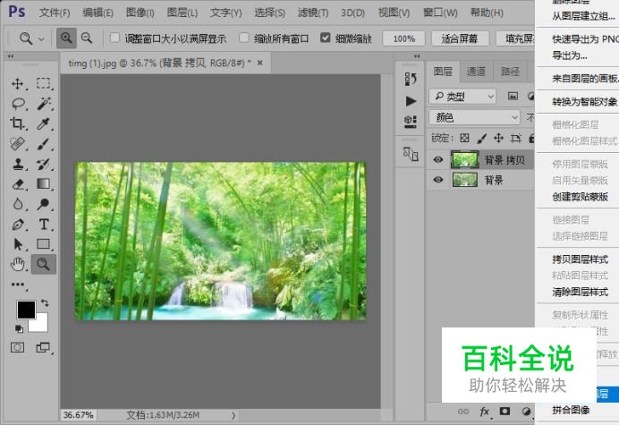Viewport: 619px width, 425px height.
Task: Open the 颜色 blend mode dropdown
Action: tap(474, 117)
